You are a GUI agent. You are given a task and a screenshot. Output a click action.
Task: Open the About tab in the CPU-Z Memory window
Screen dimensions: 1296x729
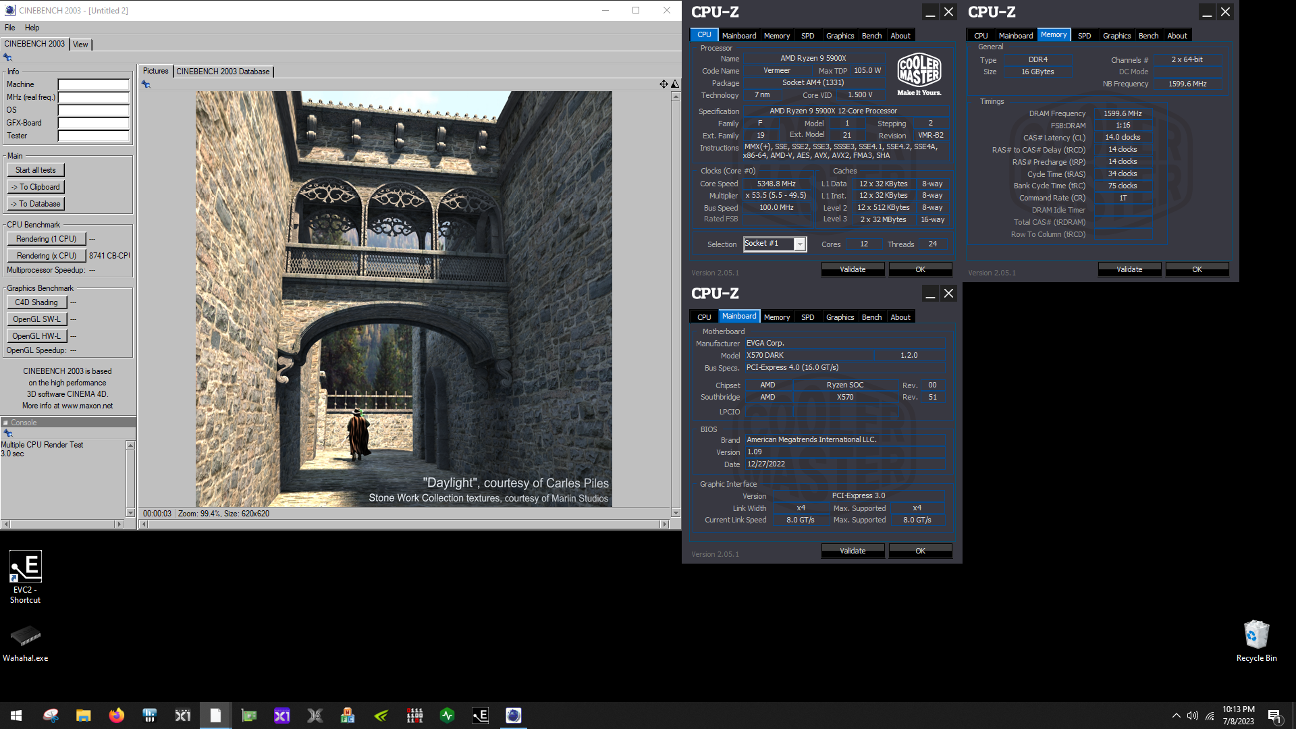pyautogui.click(x=1177, y=36)
